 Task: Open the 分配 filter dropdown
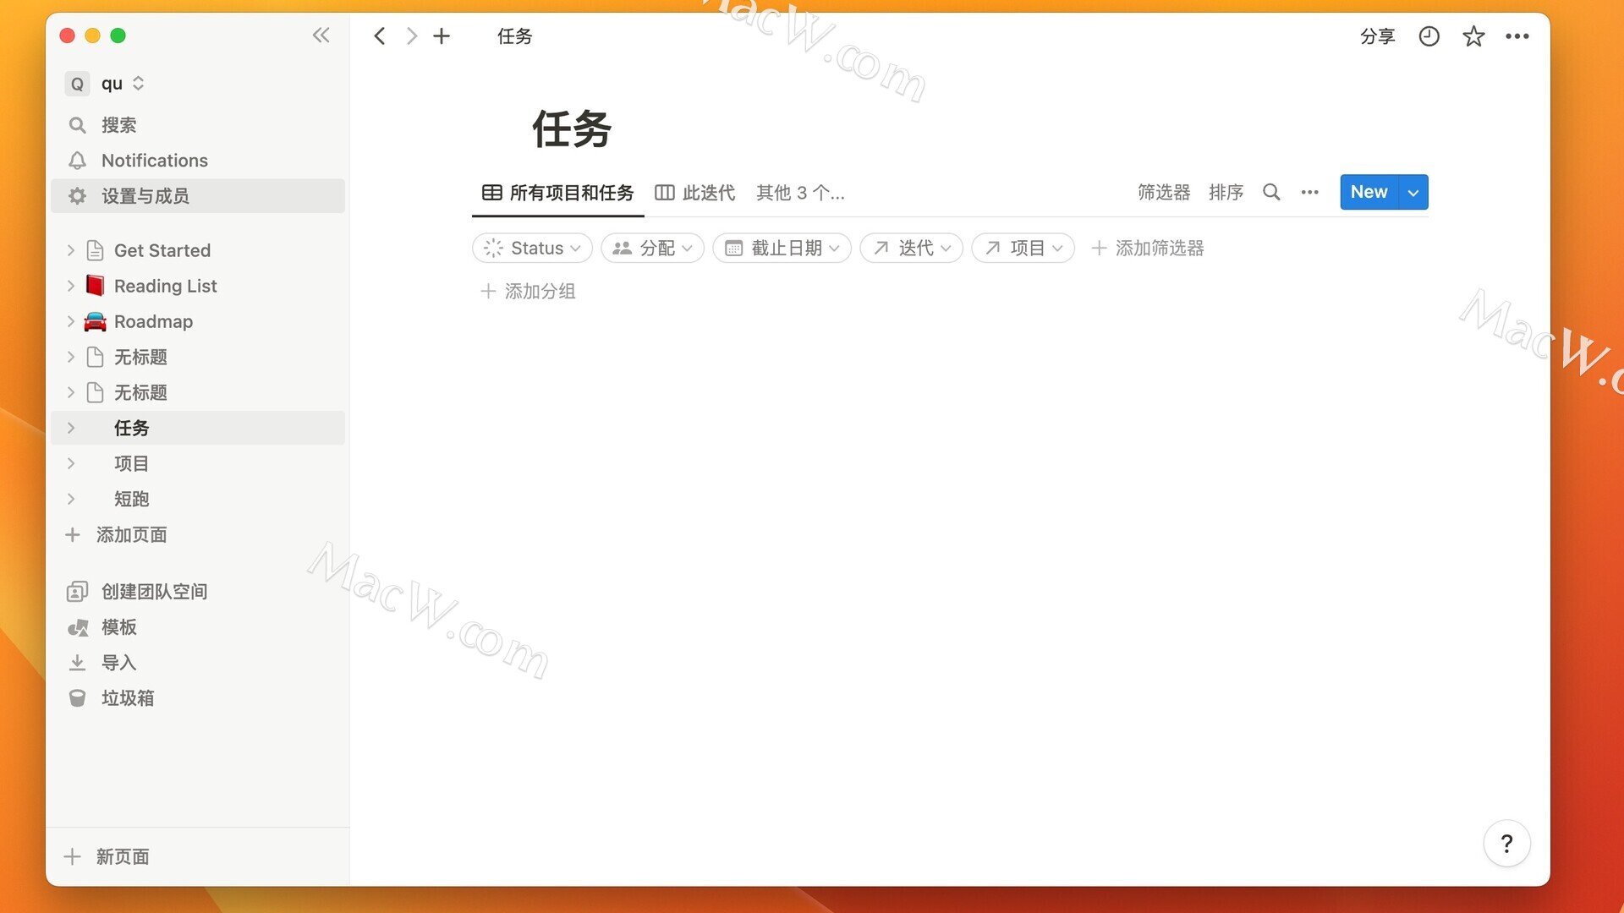(652, 248)
